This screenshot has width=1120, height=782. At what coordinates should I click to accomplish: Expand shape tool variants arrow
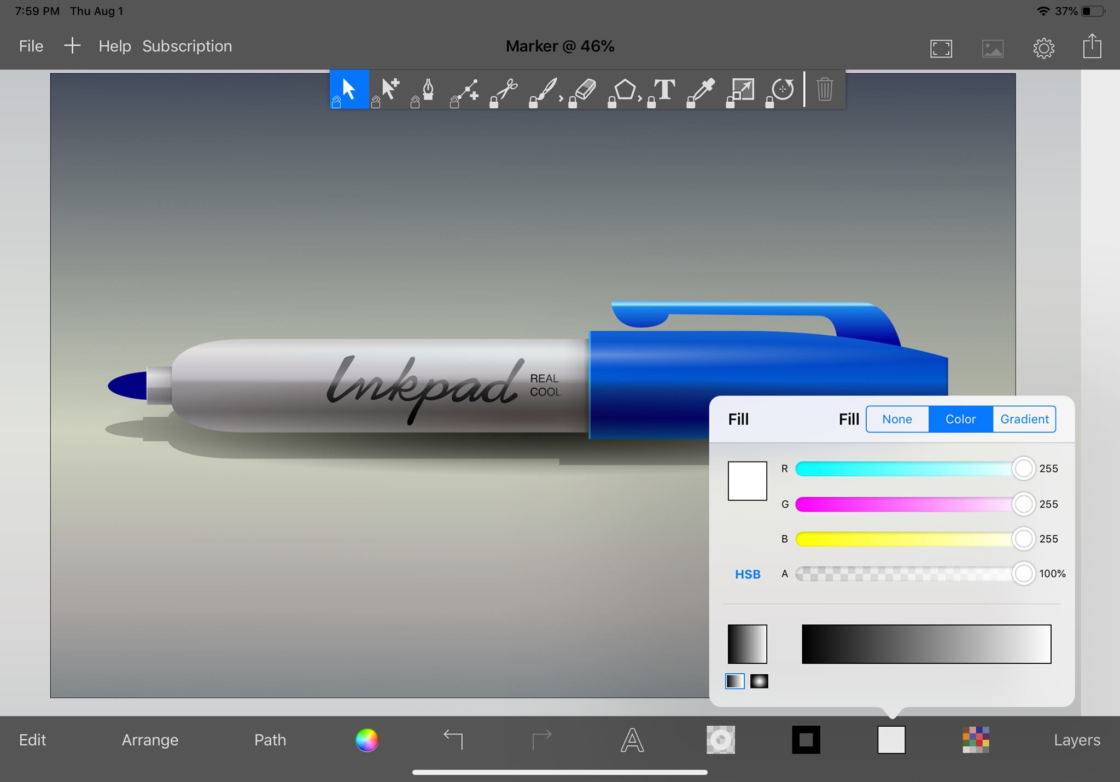click(x=640, y=99)
